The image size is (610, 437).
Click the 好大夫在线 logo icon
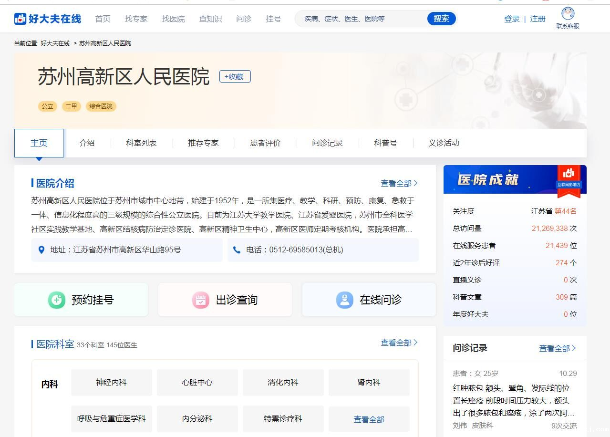21,19
